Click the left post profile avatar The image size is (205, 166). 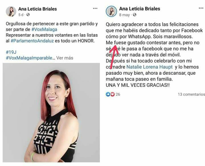[x=11, y=11]
